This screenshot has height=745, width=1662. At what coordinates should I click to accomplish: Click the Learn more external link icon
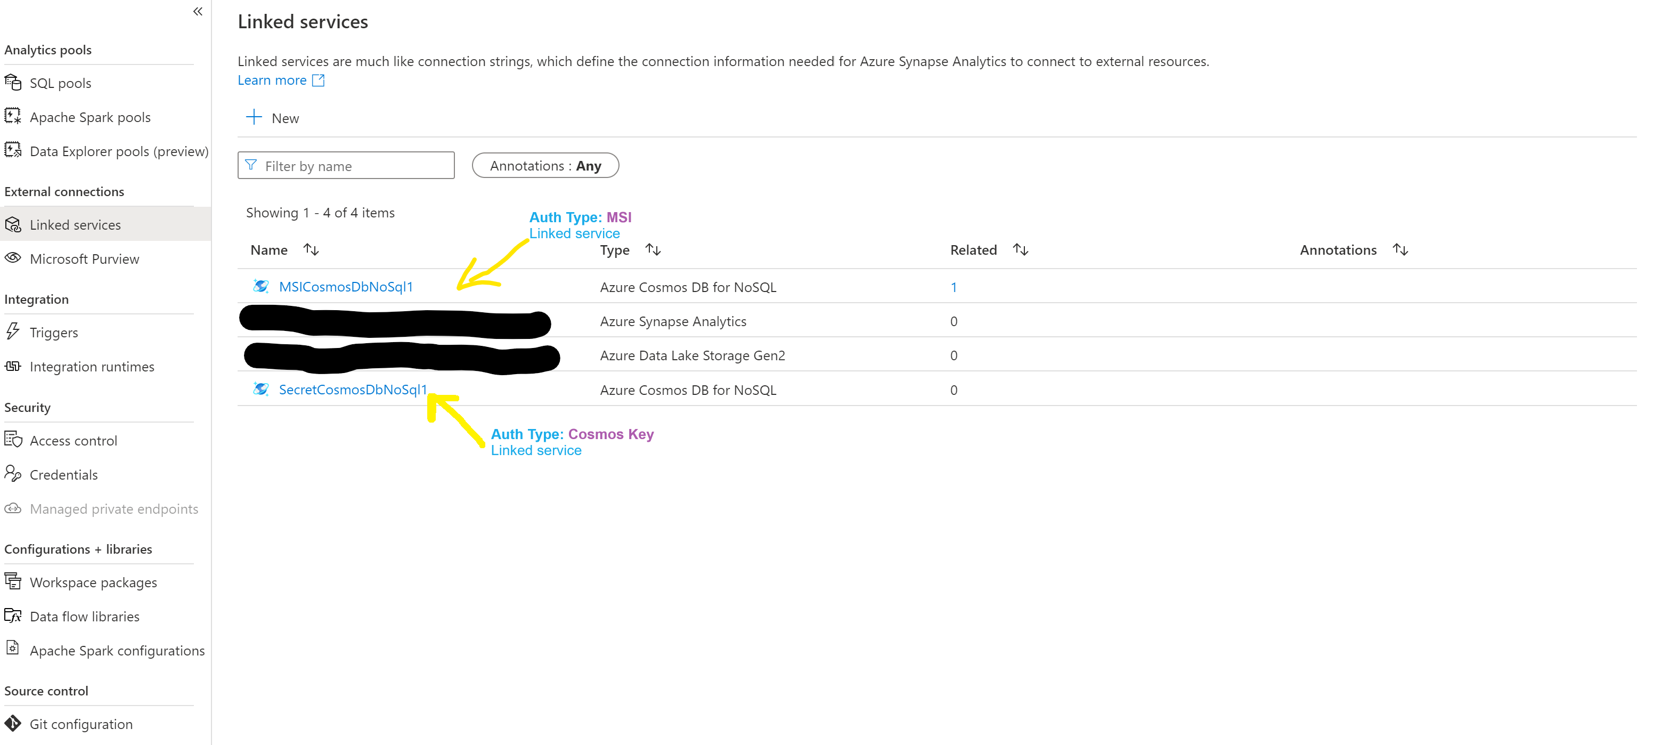[318, 80]
